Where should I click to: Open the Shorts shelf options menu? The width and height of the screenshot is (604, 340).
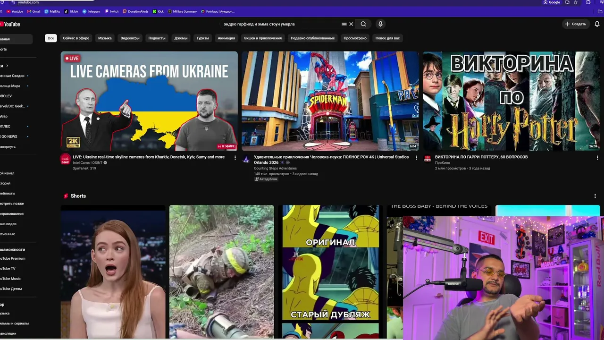pyautogui.click(x=595, y=196)
